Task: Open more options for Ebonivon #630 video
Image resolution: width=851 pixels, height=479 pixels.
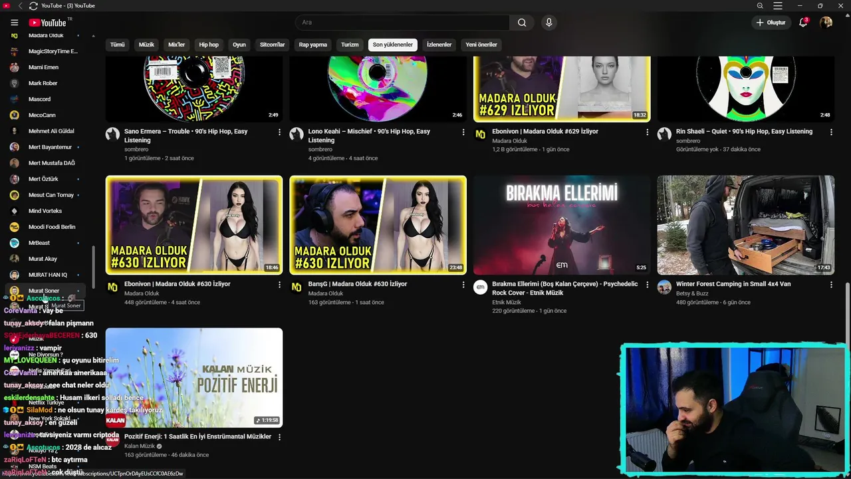Action: coord(279,285)
